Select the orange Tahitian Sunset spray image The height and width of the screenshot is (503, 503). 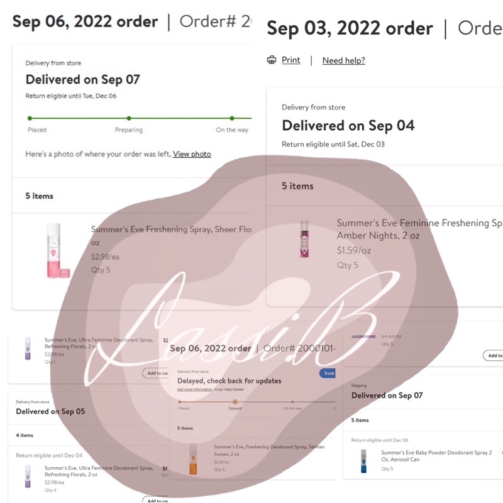pyautogui.click(x=193, y=459)
